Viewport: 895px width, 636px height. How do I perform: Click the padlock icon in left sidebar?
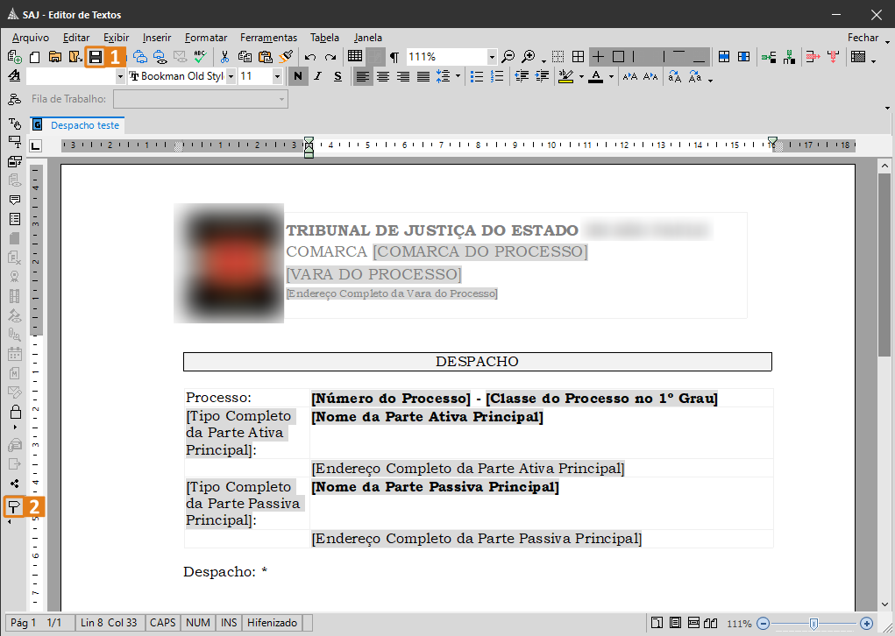pos(15,412)
